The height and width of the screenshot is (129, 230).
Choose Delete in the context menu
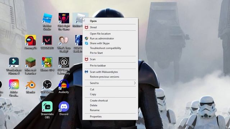point(110,105)
